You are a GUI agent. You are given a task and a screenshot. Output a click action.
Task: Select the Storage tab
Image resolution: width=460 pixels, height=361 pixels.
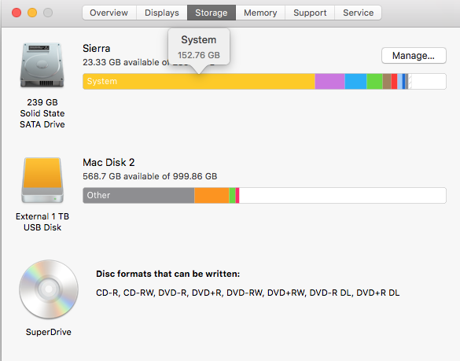[x=212, y=13]
